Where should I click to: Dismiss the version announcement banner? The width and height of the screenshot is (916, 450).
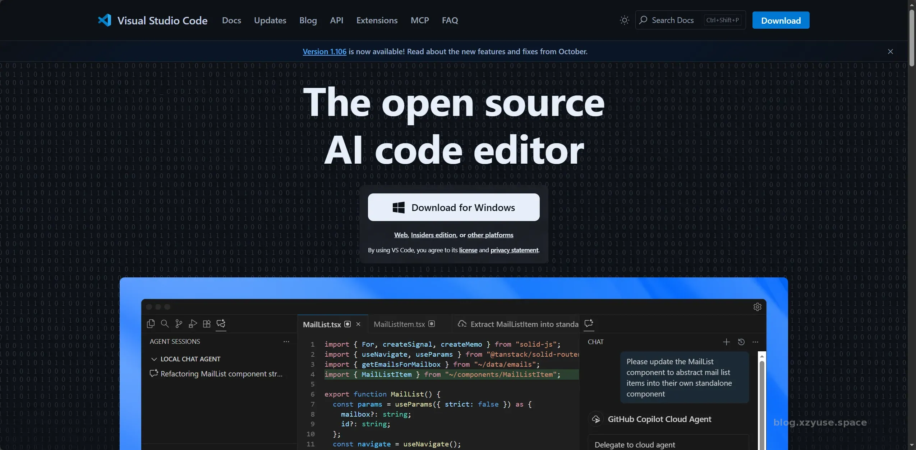(890, 51)
